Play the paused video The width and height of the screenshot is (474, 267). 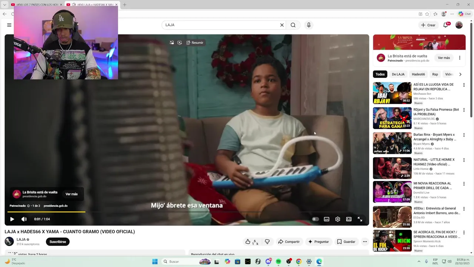click(x=12, y=219)
